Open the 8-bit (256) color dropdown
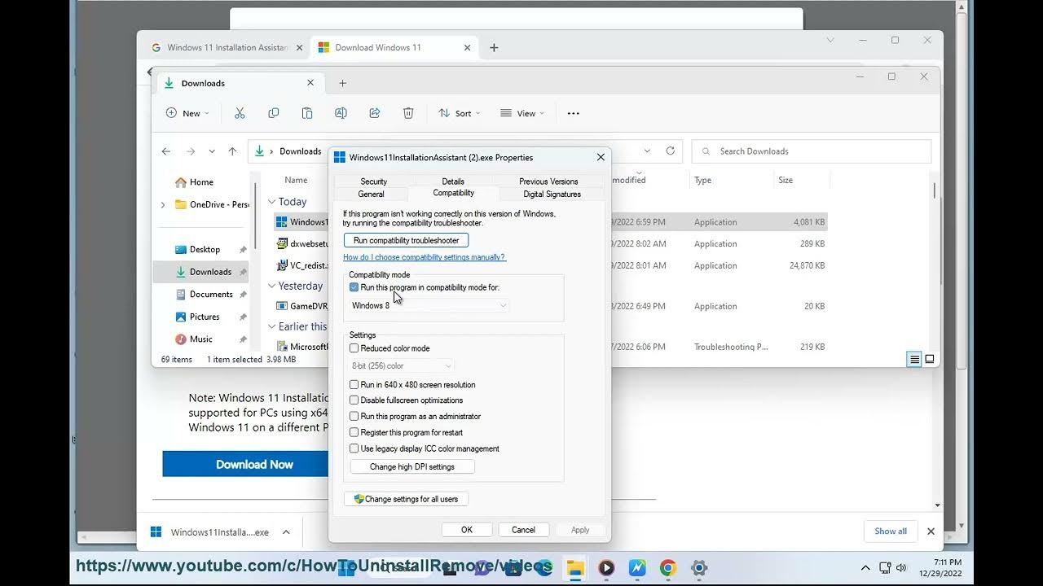 pos(402,365)
